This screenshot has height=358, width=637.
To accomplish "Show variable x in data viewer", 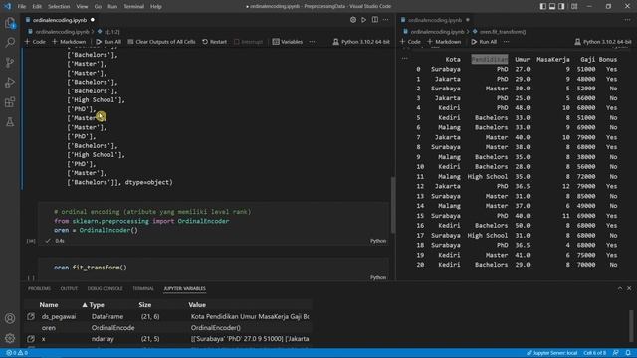I will (x=31, y=338).
